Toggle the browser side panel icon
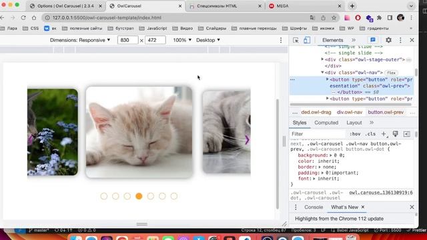 pyautogui.click(x=390, y=18)
